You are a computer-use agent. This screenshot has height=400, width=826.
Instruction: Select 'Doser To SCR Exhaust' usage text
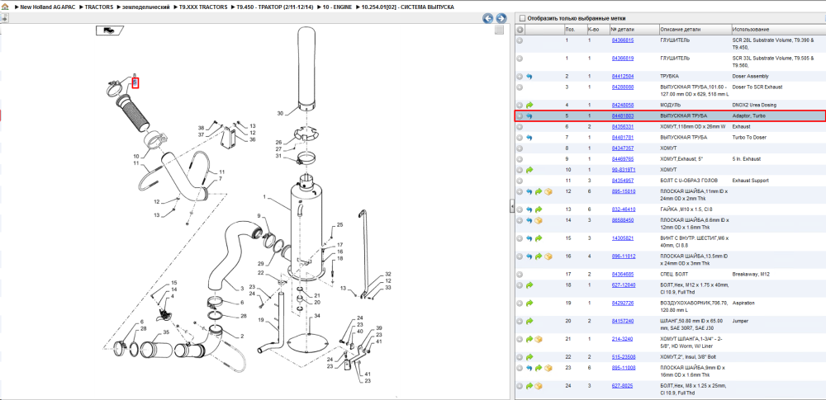pyautogui.click(x=757, y=87)
